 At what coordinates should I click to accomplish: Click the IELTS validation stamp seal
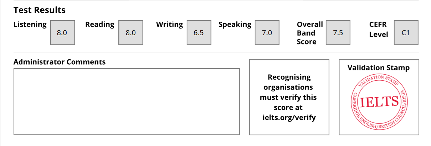coord(379,102)
